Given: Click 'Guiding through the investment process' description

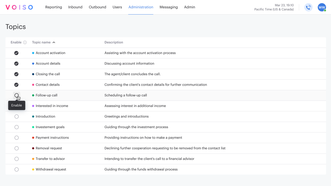Looking at the screenshot, I should pos(136,127).
